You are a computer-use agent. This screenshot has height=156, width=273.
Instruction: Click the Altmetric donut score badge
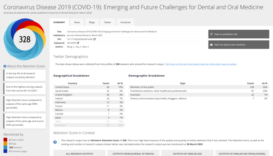25,39
